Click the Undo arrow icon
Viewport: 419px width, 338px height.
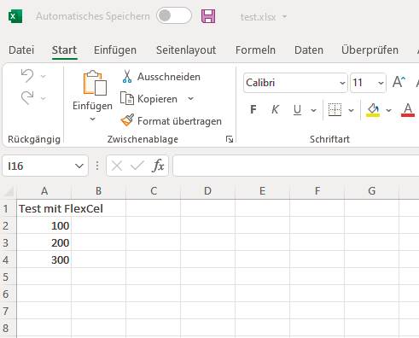(27, 76)
